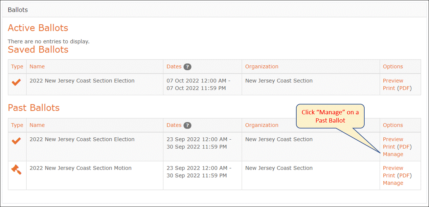Click the 'Past Ballots' heading

tap(34, 108)
